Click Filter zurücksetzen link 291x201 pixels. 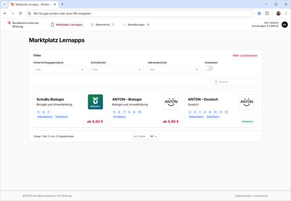[245, 55]
